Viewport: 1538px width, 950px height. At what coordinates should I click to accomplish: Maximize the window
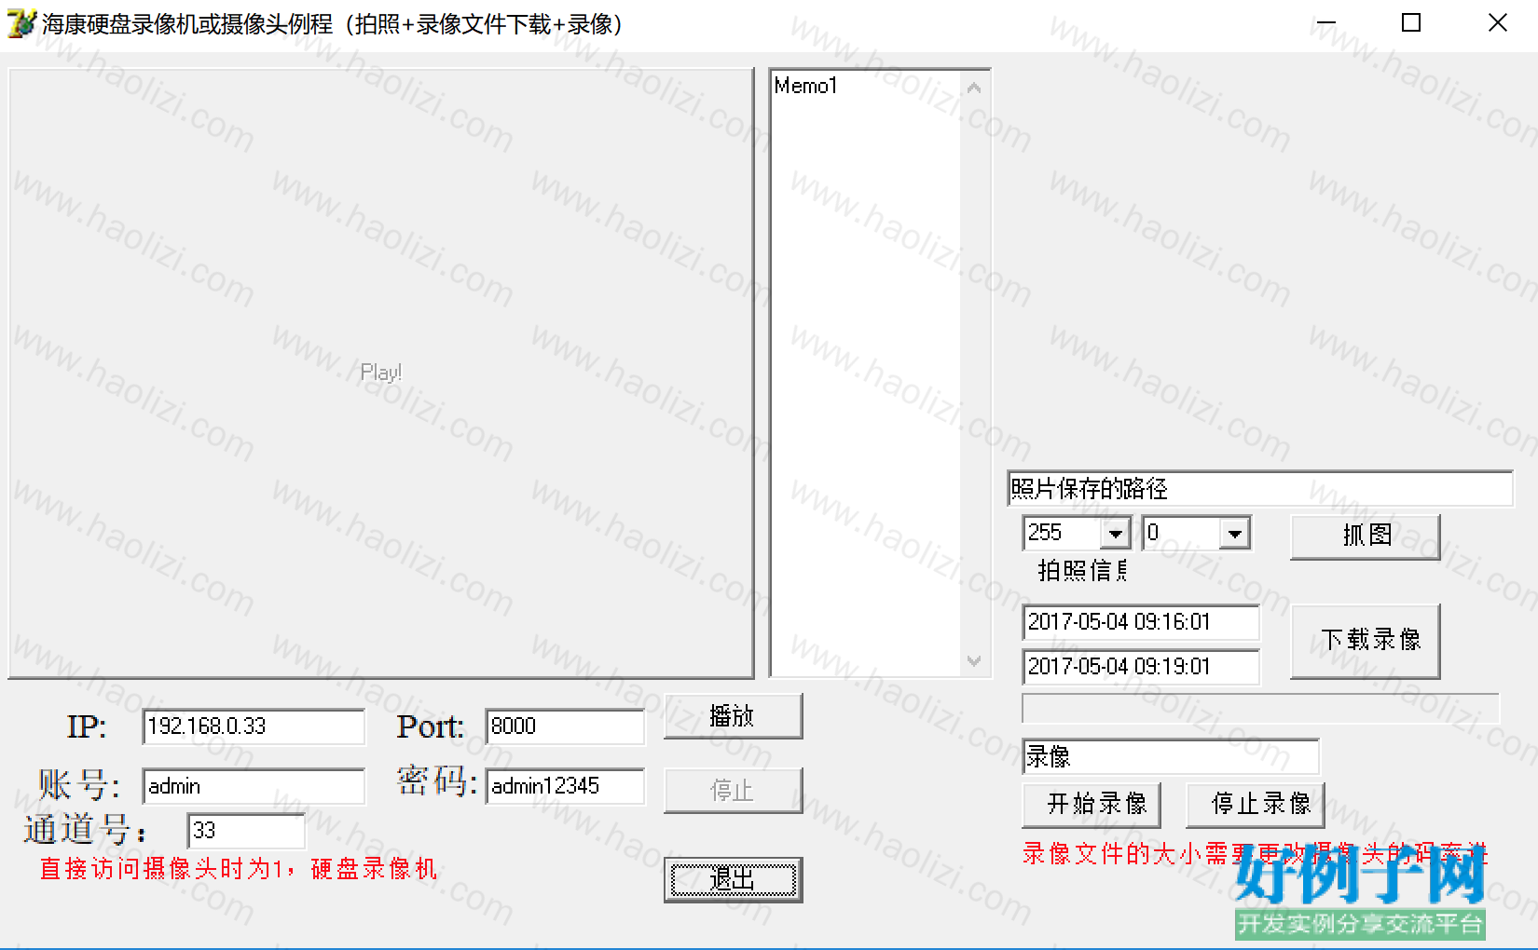1411,23
